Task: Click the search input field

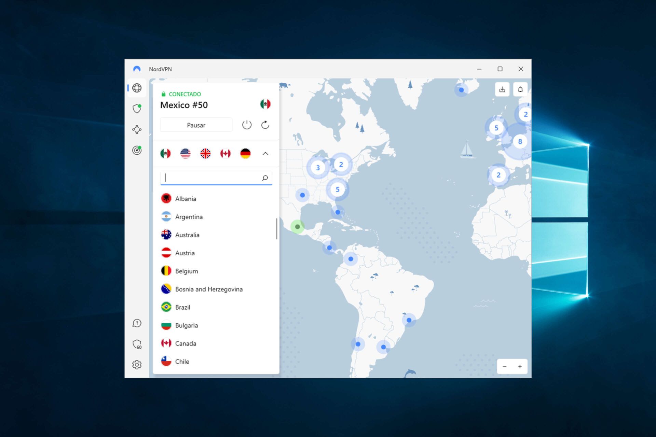Action: click(x=215, y=177)
